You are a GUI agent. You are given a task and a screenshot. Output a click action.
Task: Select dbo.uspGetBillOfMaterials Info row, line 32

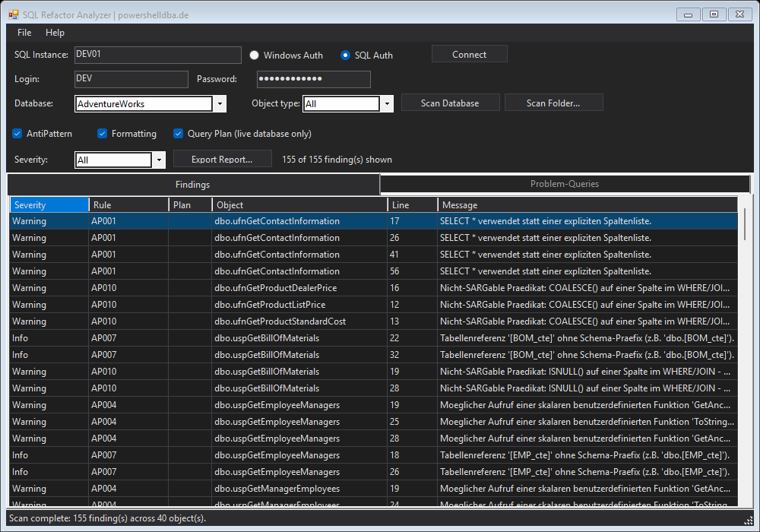pos(373,355)
